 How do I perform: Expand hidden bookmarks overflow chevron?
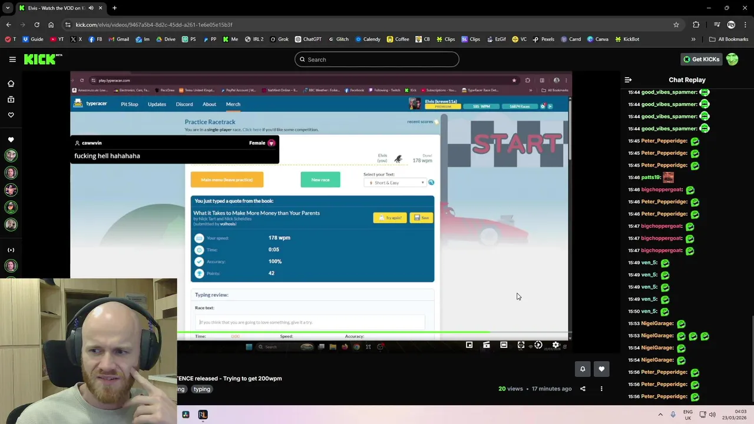point(693,39)
